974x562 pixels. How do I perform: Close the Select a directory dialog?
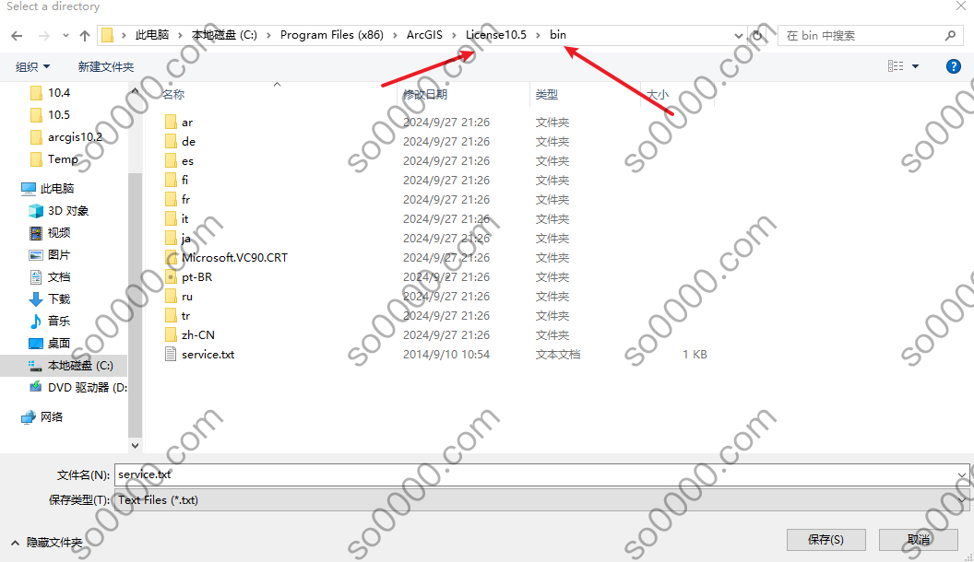tap(960, 6)
